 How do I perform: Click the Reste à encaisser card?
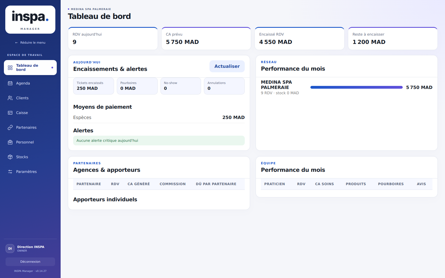click(393, 39)
